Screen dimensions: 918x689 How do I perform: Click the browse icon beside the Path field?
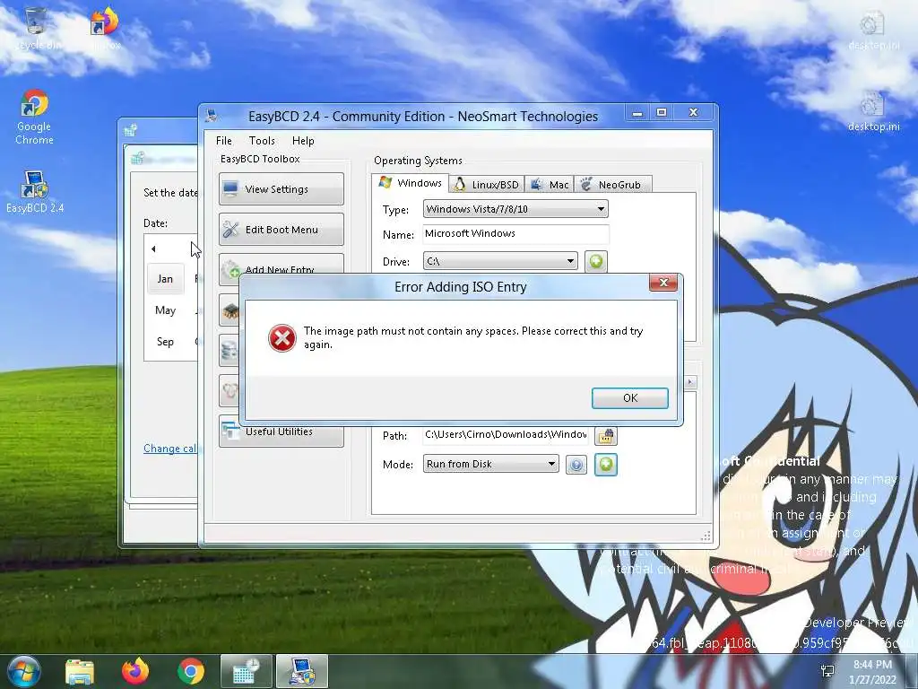(x=606, y=435)
